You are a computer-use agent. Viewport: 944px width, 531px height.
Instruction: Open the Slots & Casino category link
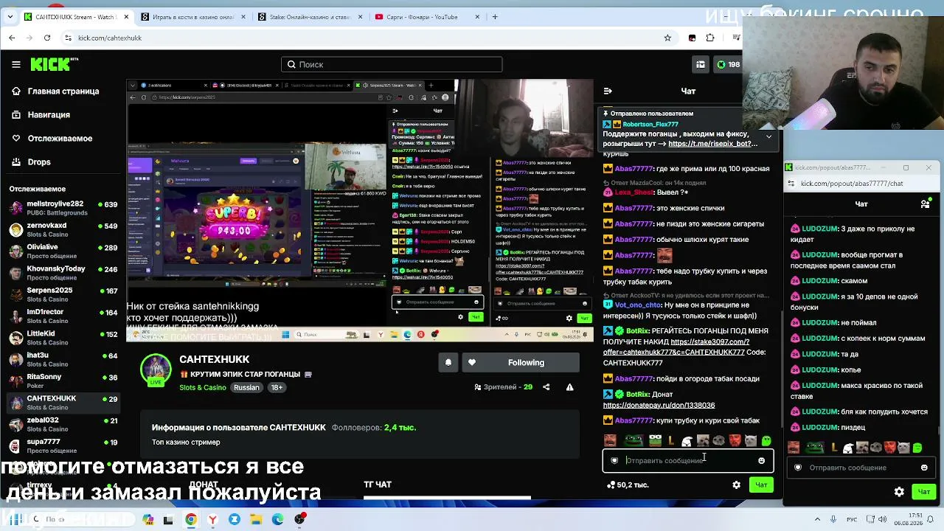[x=203, y=387]
